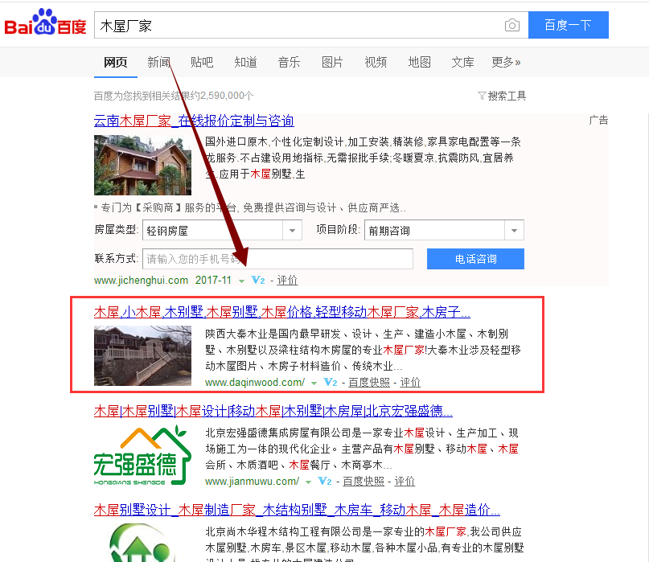
Task: Switch to 贴吧 tab
Action: point(202,63)
